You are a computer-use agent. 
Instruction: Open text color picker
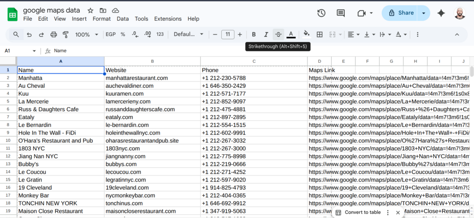click(291, 34)
